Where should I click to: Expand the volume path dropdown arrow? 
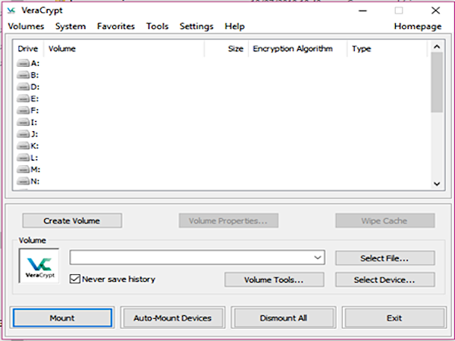pos(318,258)
